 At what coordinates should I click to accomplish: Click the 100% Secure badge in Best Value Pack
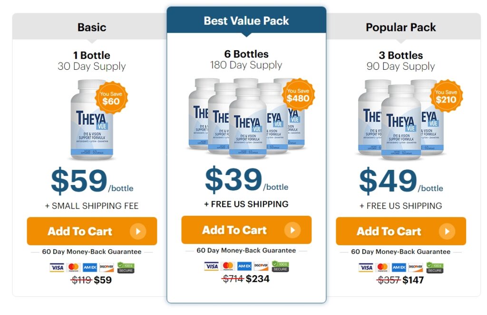(280, 266)
